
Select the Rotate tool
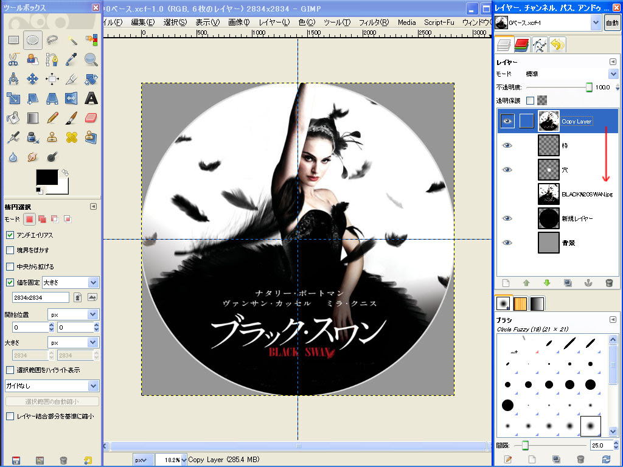click(91, 78)
